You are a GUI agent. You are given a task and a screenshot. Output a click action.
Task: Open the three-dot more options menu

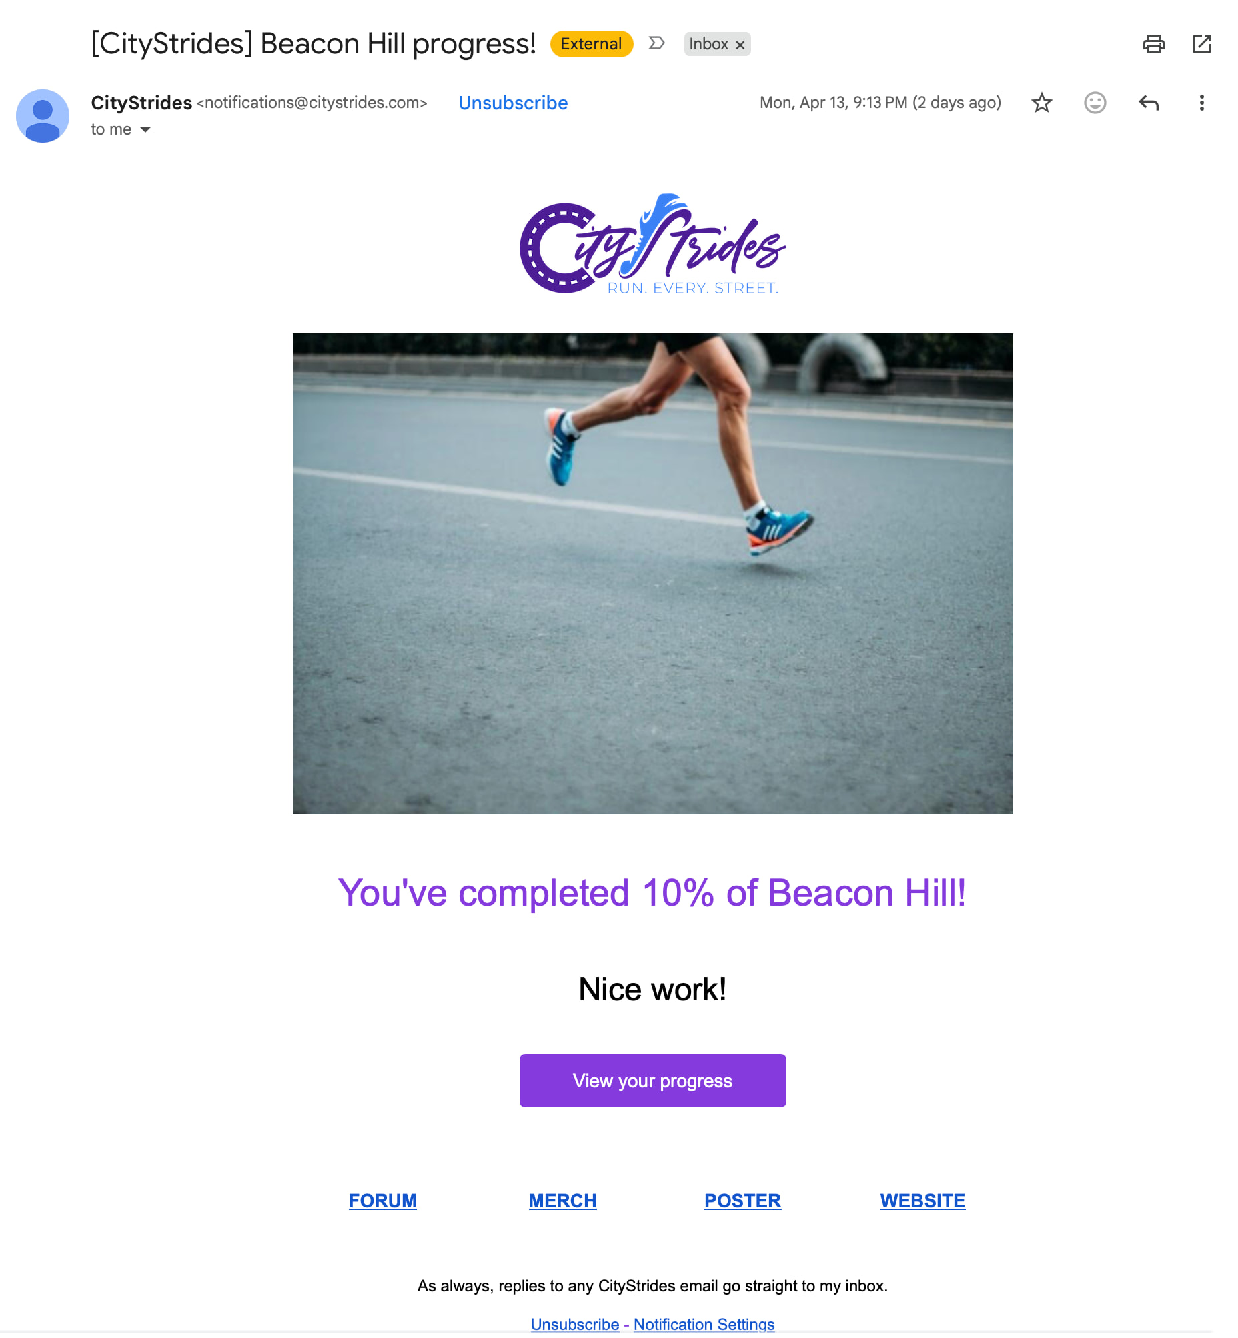tap(1201, 103)
